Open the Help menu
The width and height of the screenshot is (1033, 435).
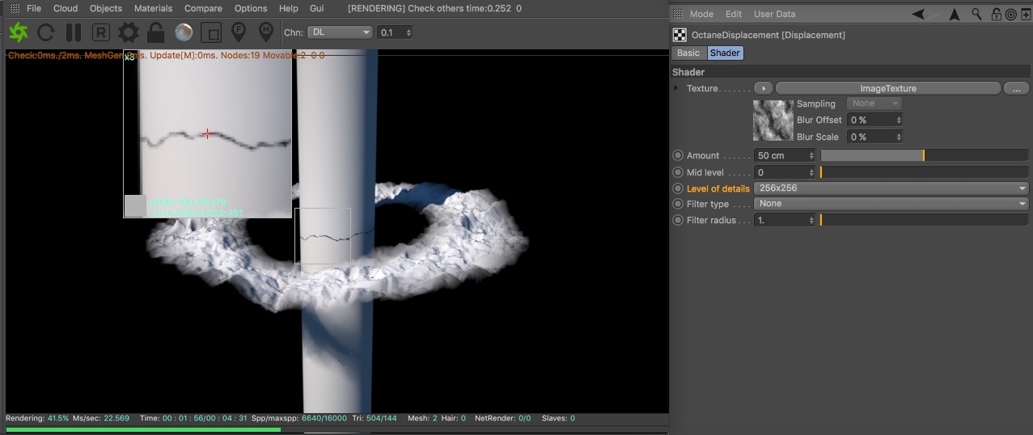click(288, 8)
